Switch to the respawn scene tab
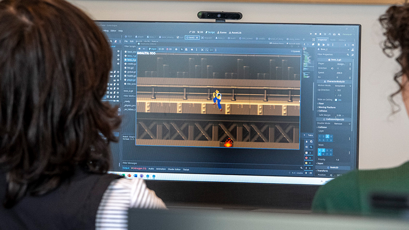This screenshot has height=230, width=409. 207,38
